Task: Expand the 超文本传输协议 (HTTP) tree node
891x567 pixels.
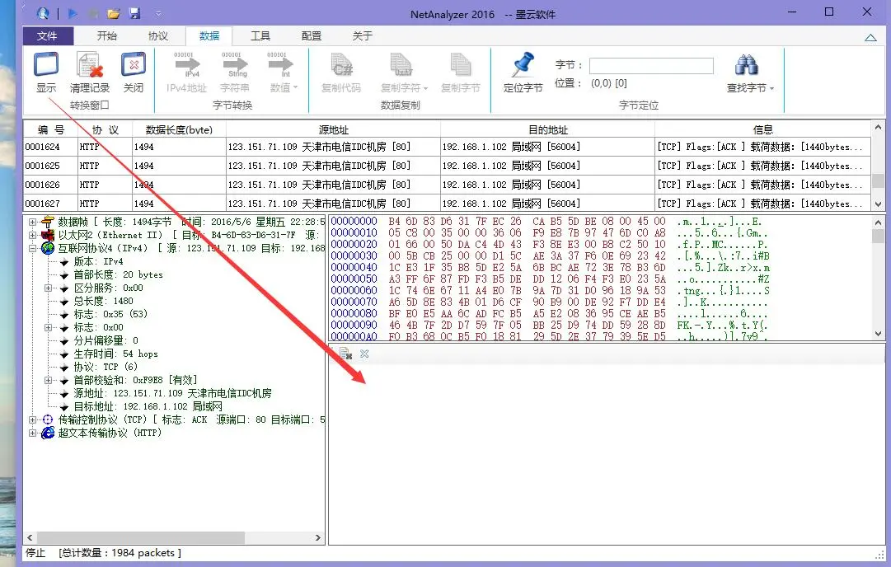Action: [33, 433]
